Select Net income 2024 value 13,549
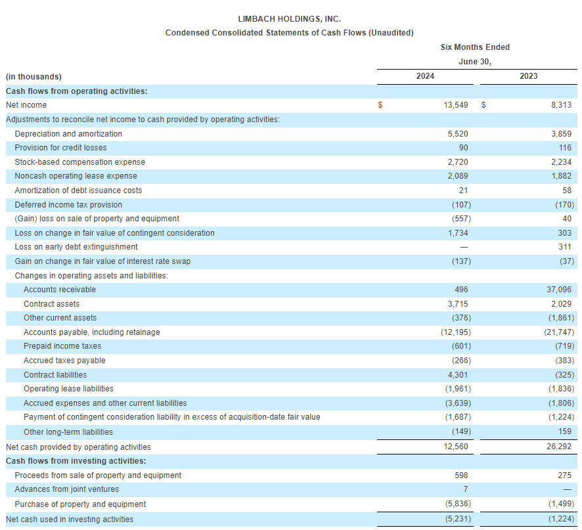582x530 pixels. point(456,105)
